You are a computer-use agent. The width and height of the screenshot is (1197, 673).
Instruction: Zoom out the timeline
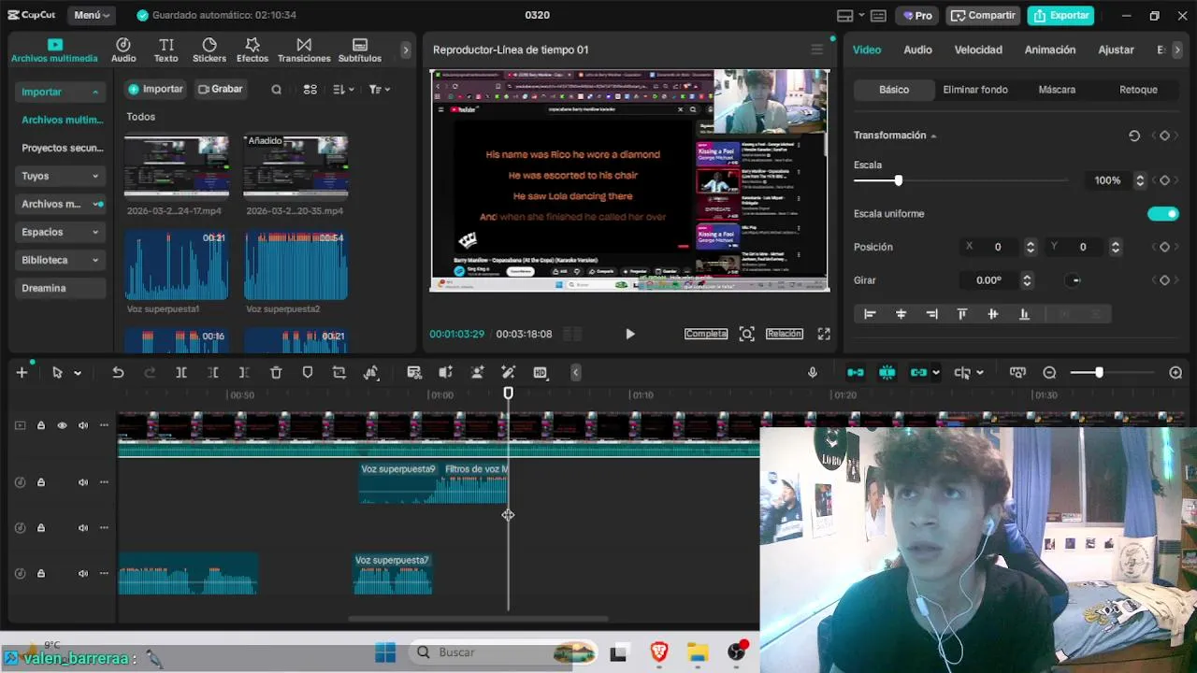click(1049, 372)
